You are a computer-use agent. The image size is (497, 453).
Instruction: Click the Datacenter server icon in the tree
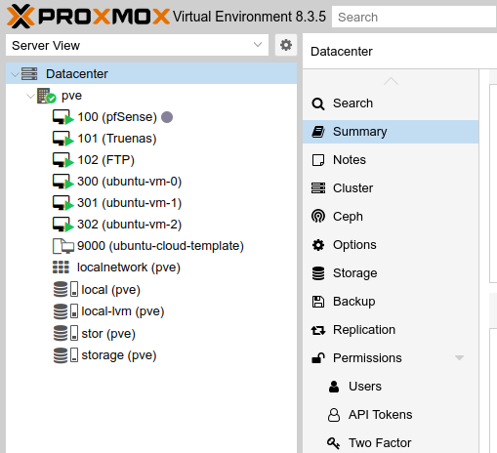tap(29, 74)
